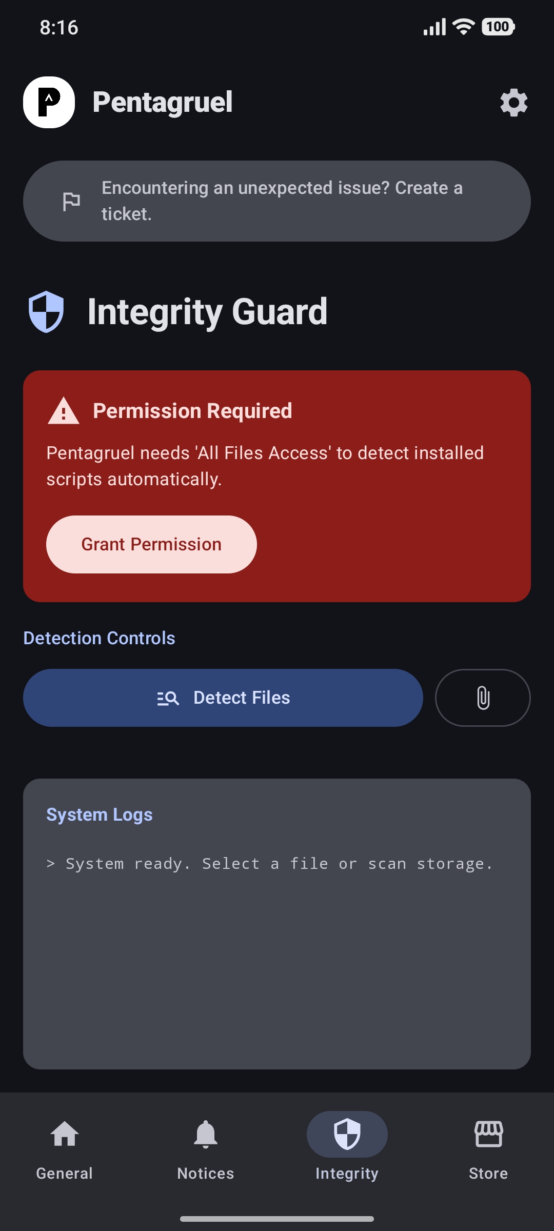This screenshot has height=1231, width=554.
Task: Click the magnifier icon inside Detect Files
Action: 169,698
